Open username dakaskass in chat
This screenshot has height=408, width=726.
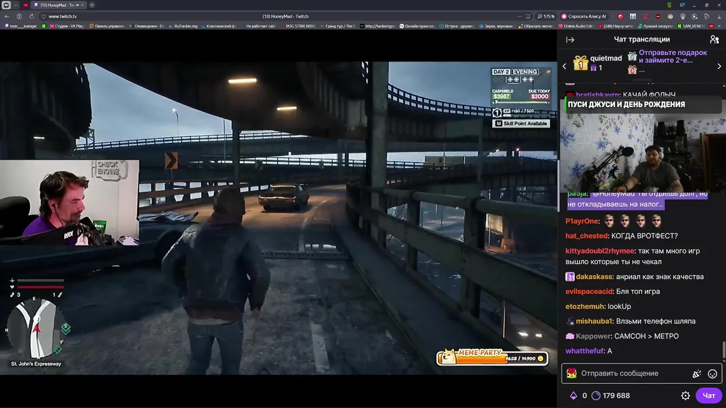click(594, 277)
